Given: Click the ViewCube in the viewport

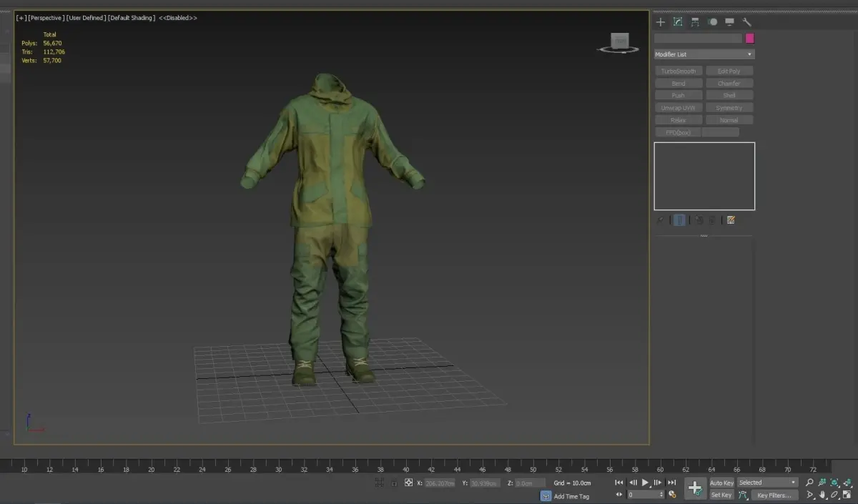Looking at the screenshot, I should (620, 42).
